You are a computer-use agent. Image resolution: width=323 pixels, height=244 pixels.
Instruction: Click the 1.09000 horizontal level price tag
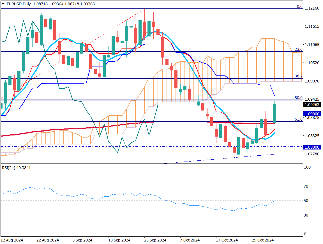point(312,114)
